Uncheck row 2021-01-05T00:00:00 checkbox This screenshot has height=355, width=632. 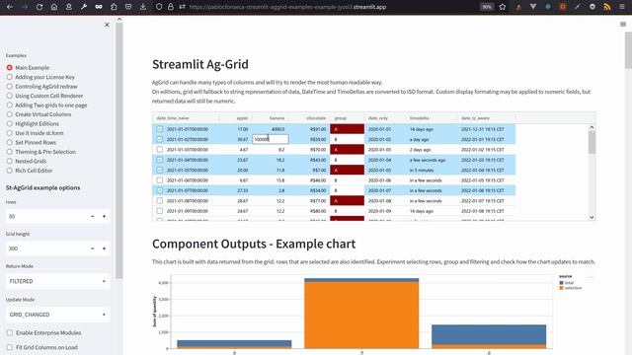click(x=160, y=170)
